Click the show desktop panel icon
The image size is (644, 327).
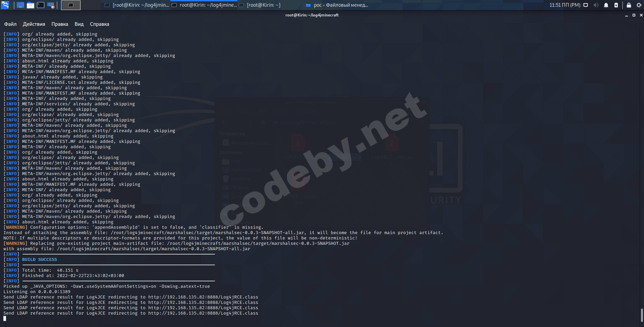(x=21, y=5)
